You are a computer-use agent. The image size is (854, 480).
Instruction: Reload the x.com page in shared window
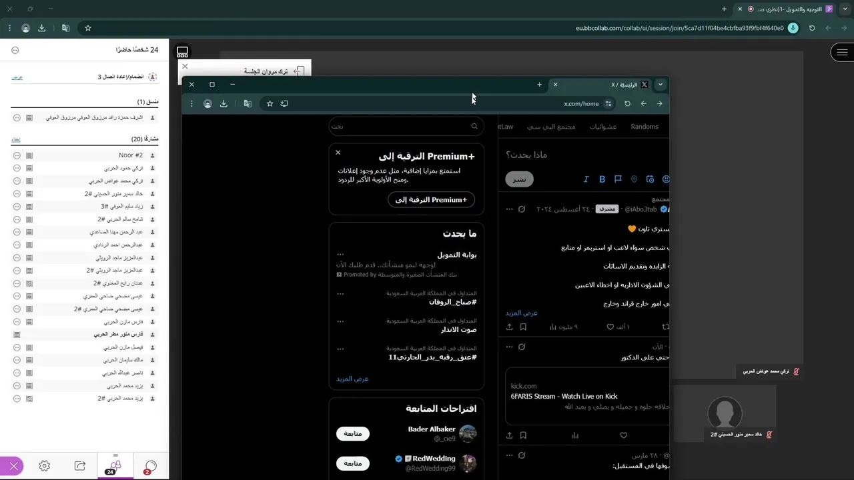[x=627, y=103]
